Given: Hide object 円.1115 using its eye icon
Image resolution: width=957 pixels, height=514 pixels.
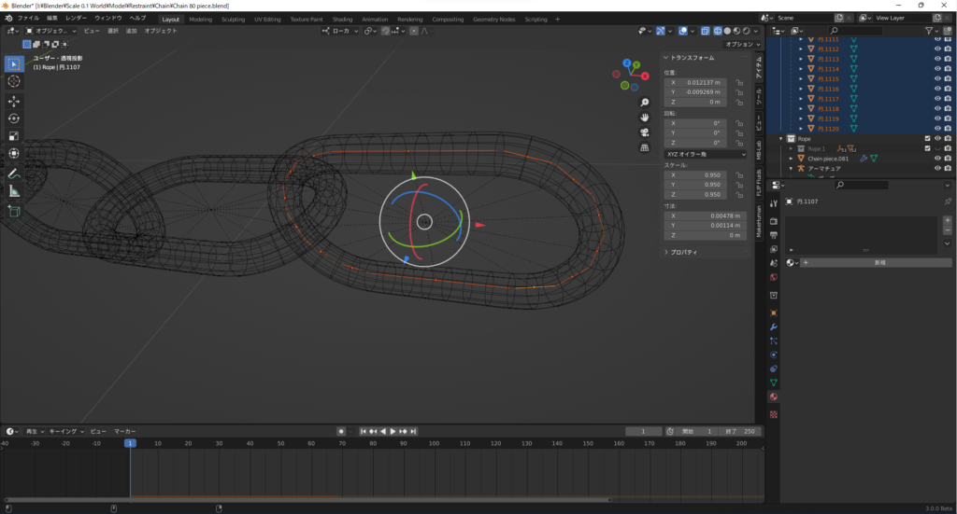Looking at the screenshot, I should 937,78.
